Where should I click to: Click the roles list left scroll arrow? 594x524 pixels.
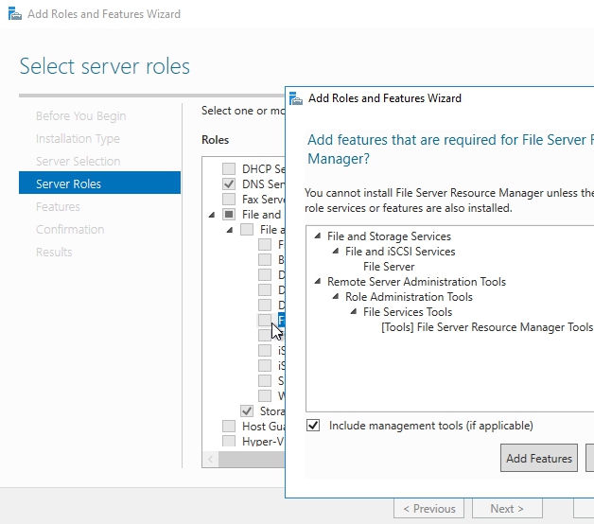209,459
